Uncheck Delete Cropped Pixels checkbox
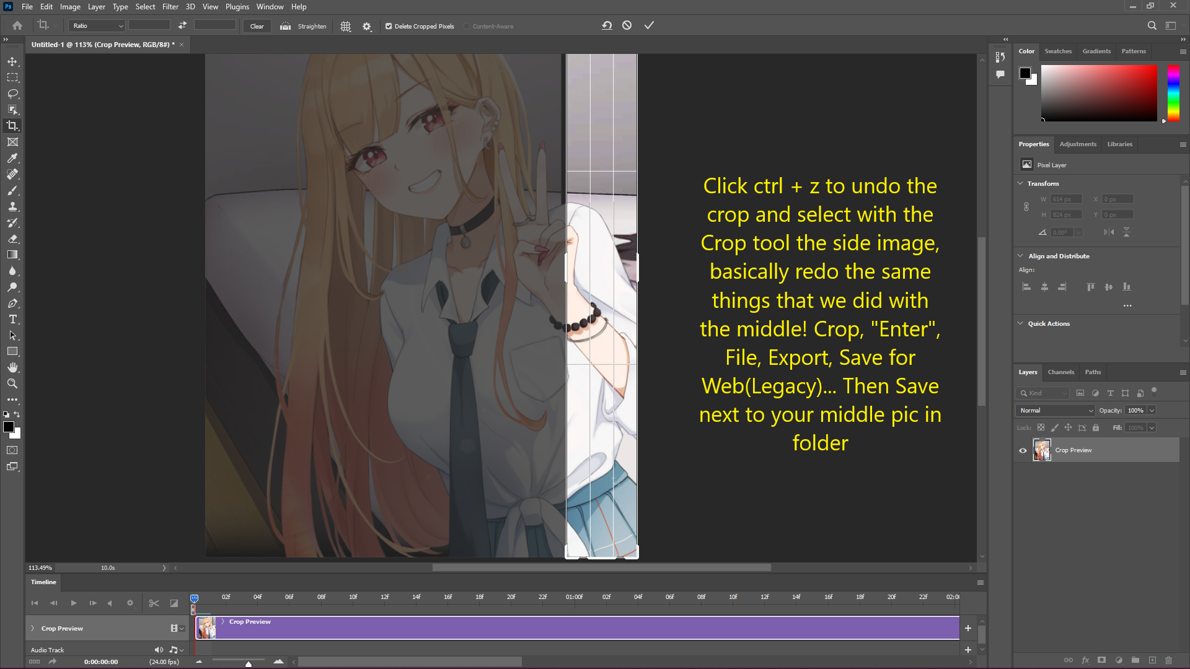The width and height of the screenshot is (1190, 669). point(389,26)
